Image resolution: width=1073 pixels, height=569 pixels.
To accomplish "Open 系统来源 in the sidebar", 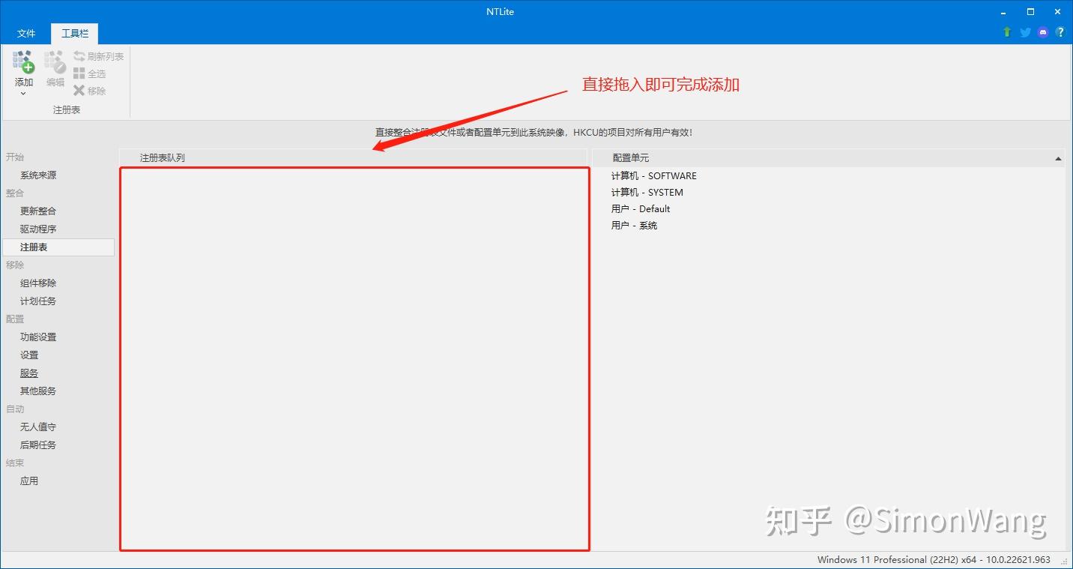I will (39, 175).
